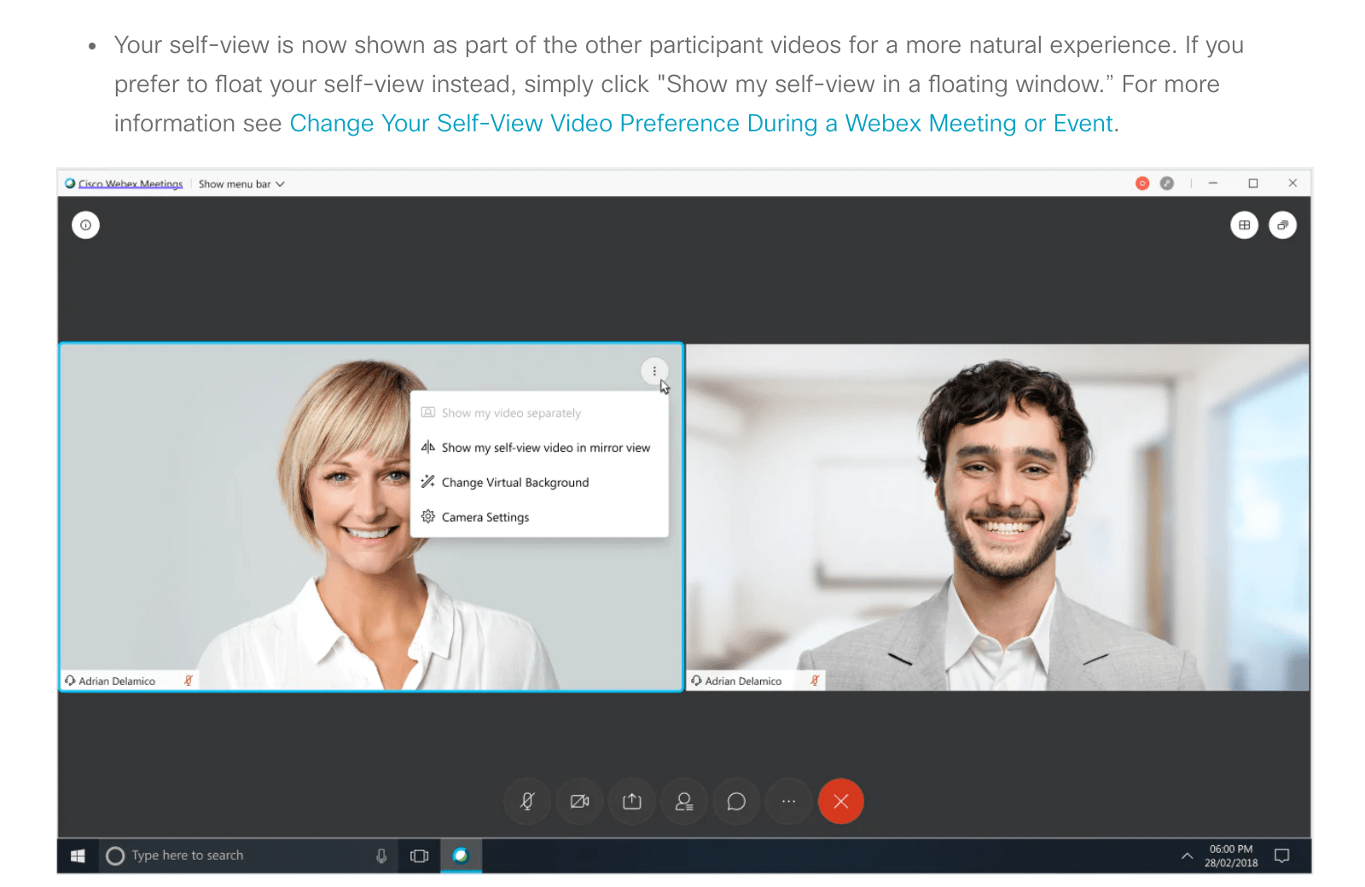
Task: Open Camera Settings from the menu
Action: [485, 516]
